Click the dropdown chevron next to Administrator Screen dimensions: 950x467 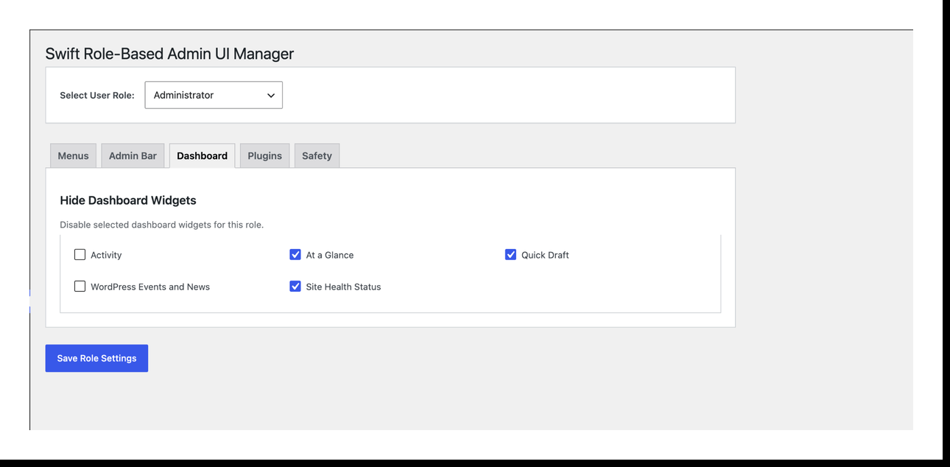click(270, 95)
